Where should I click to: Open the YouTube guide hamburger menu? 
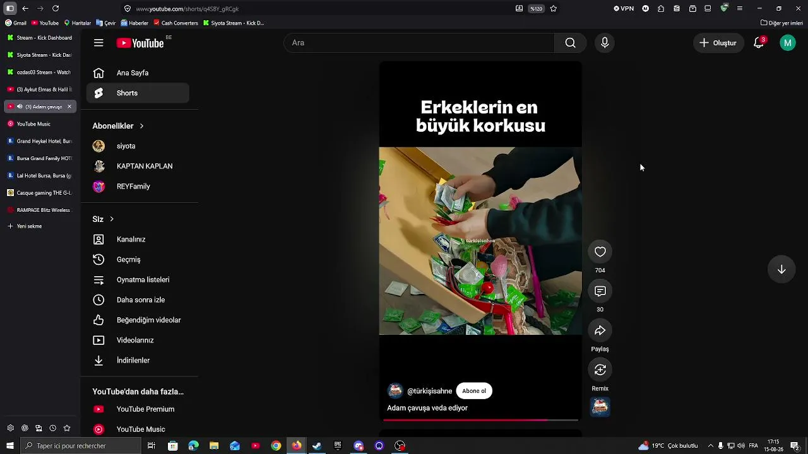pos(98,43)
